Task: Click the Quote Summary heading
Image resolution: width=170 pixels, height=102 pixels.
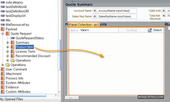Action: click(79, 5)
